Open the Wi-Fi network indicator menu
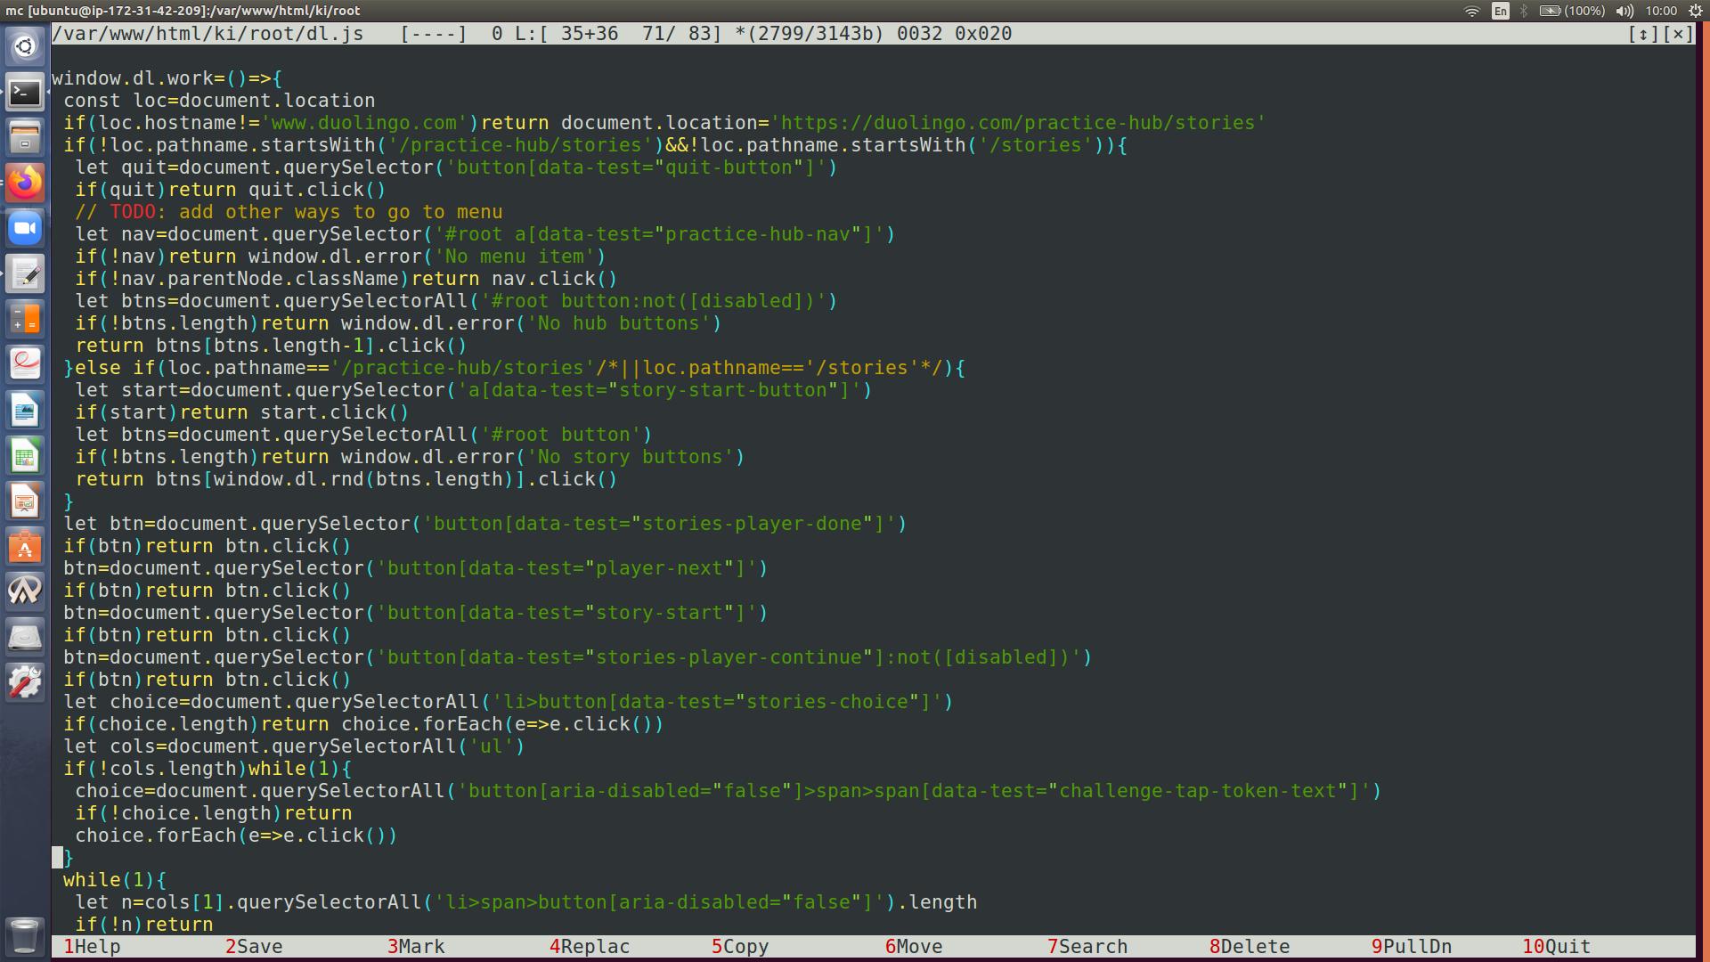Viewport: 1710px width, 962px height. coord(1471,11)
